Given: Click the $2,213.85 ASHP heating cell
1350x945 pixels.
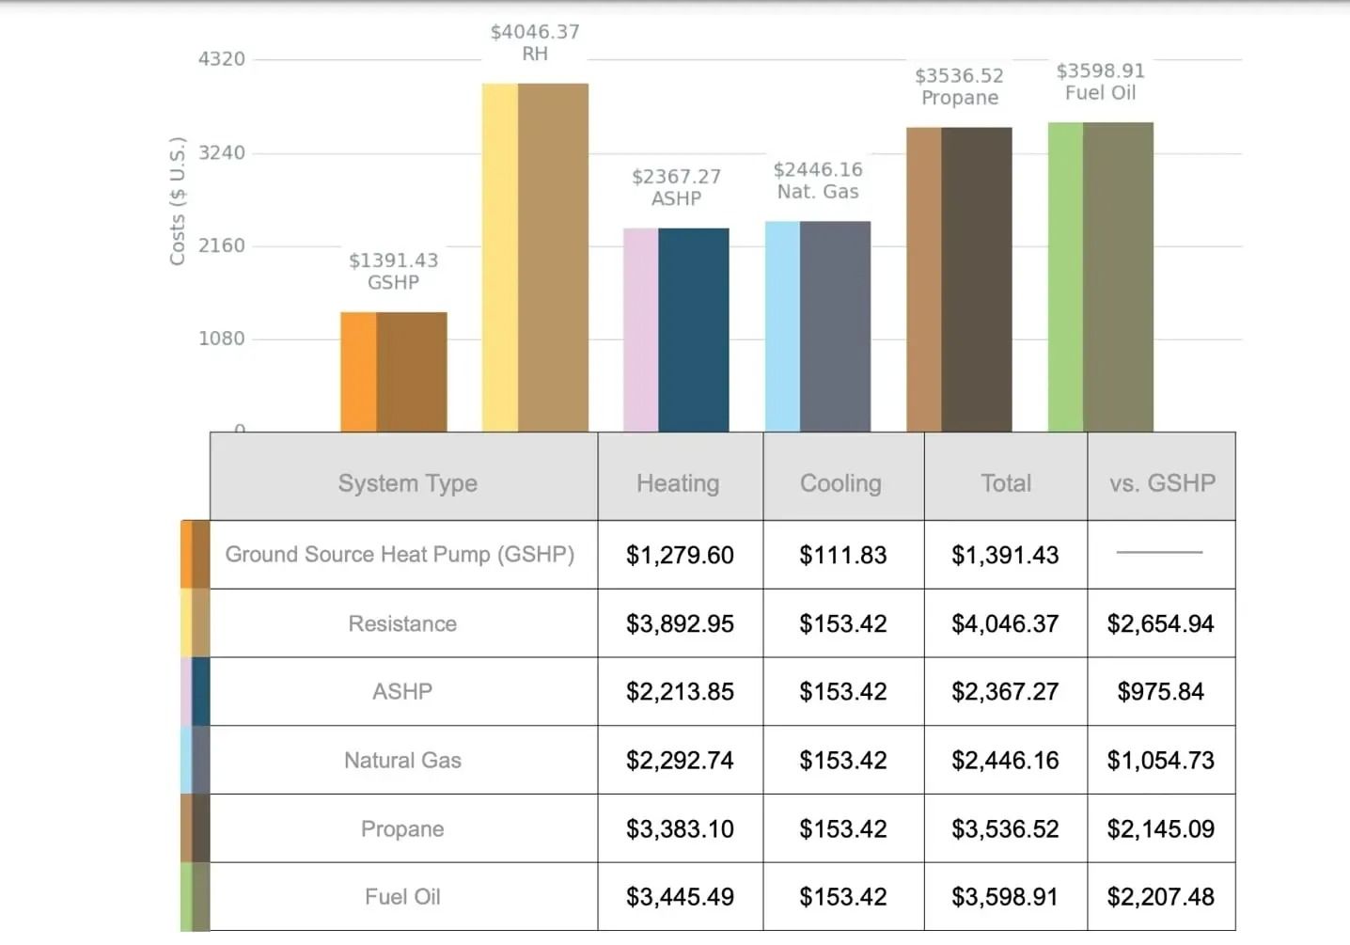Looking at the screenshot, I should click(679, 691).
